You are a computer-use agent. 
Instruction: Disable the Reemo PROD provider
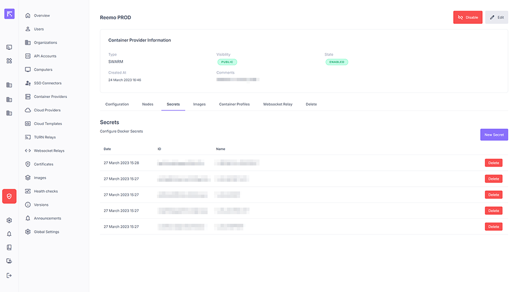coord(468,17)
